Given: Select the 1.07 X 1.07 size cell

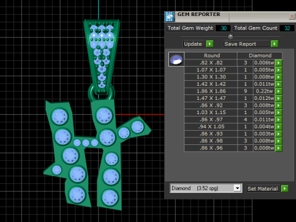Looking at the screenshot, I should (x=211, y=70).
